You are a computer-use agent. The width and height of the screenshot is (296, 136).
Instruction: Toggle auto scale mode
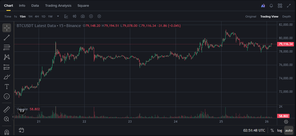pos(289,130)
